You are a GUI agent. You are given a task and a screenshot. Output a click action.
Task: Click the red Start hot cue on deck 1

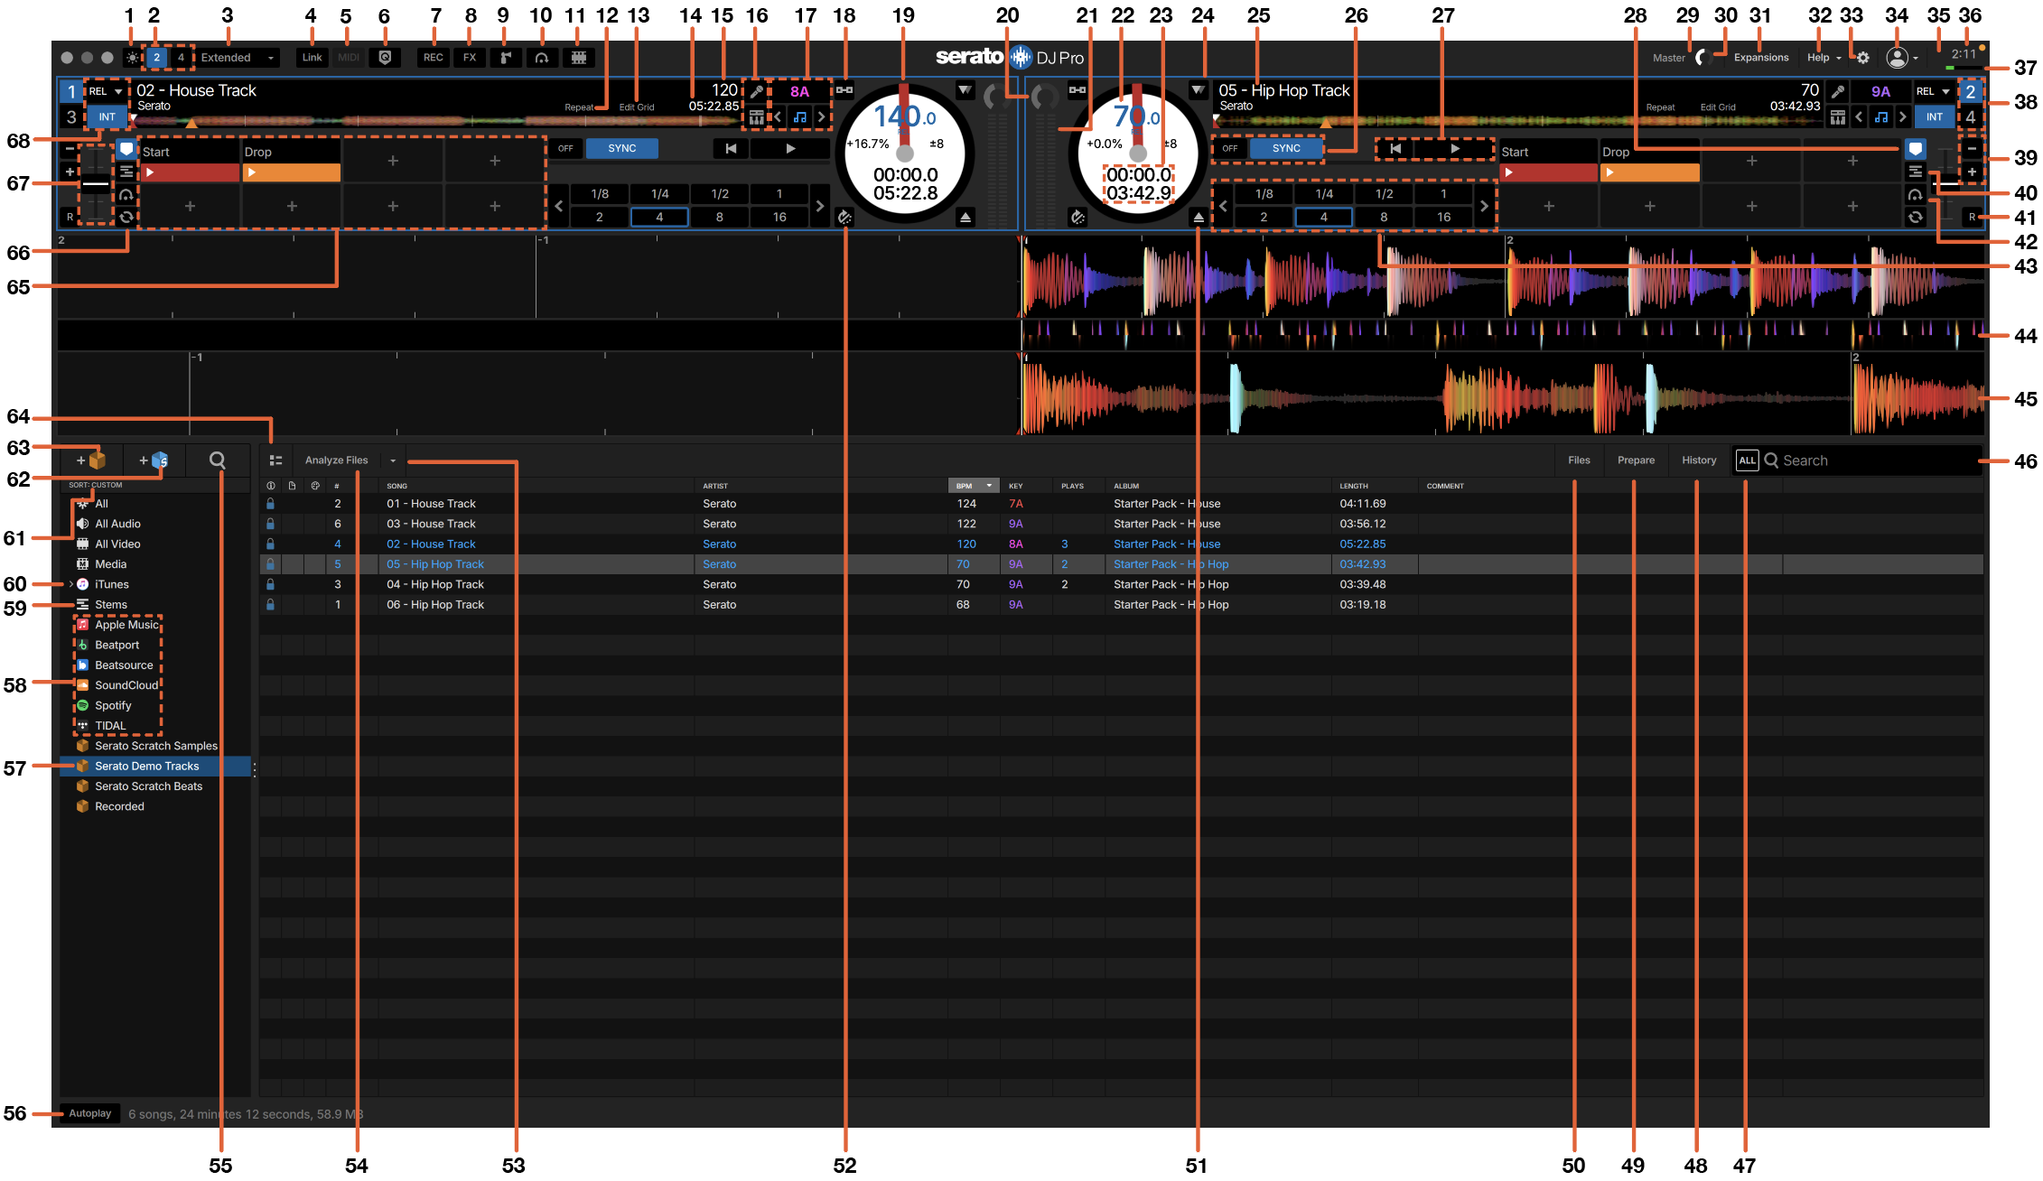(190, 172)
